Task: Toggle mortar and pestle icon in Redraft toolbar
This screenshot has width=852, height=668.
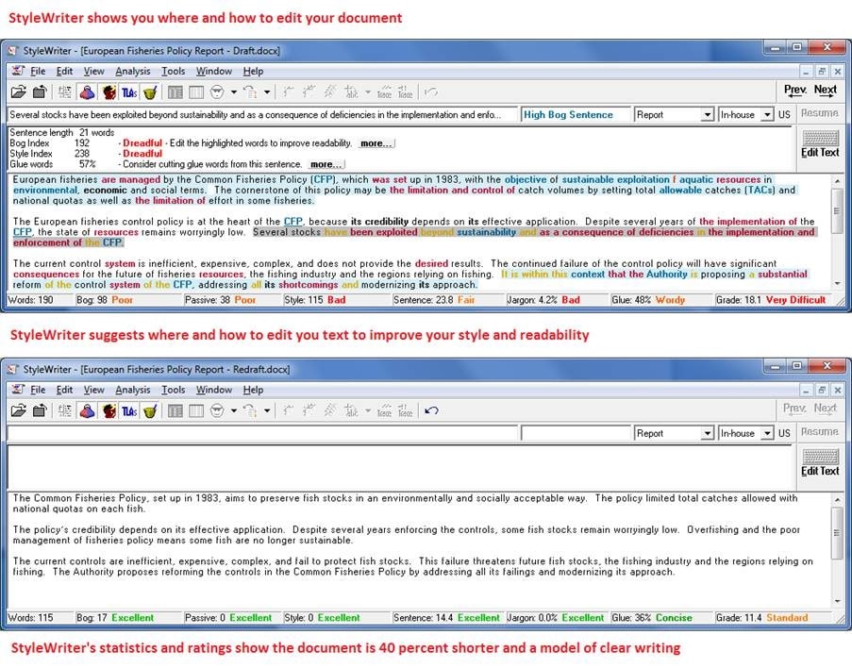Action: (x=151, y=411)
